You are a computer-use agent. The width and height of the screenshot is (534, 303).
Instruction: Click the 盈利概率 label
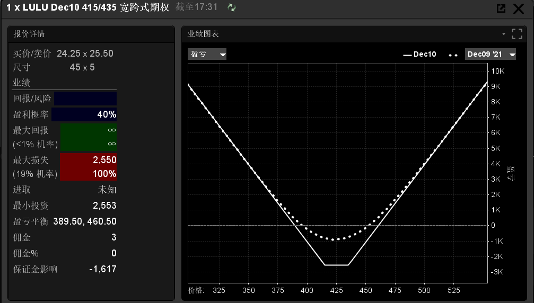[x=31, y=114]
